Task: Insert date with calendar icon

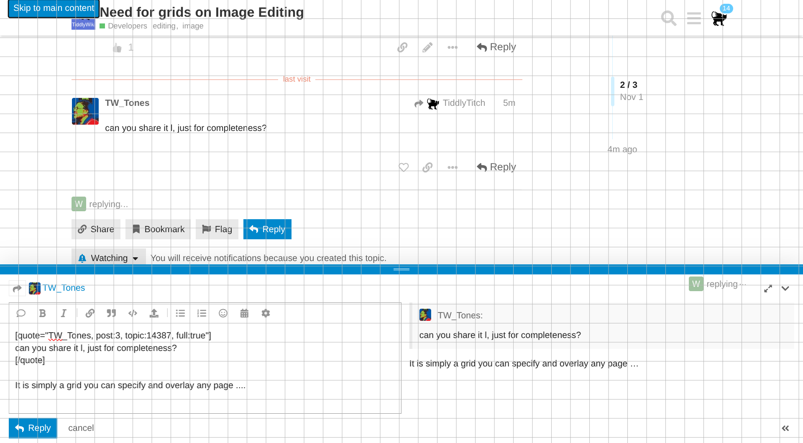Action: [x=244, y=313]
